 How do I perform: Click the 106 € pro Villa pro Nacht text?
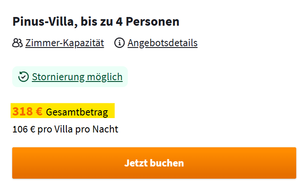(x=65, y=129)
